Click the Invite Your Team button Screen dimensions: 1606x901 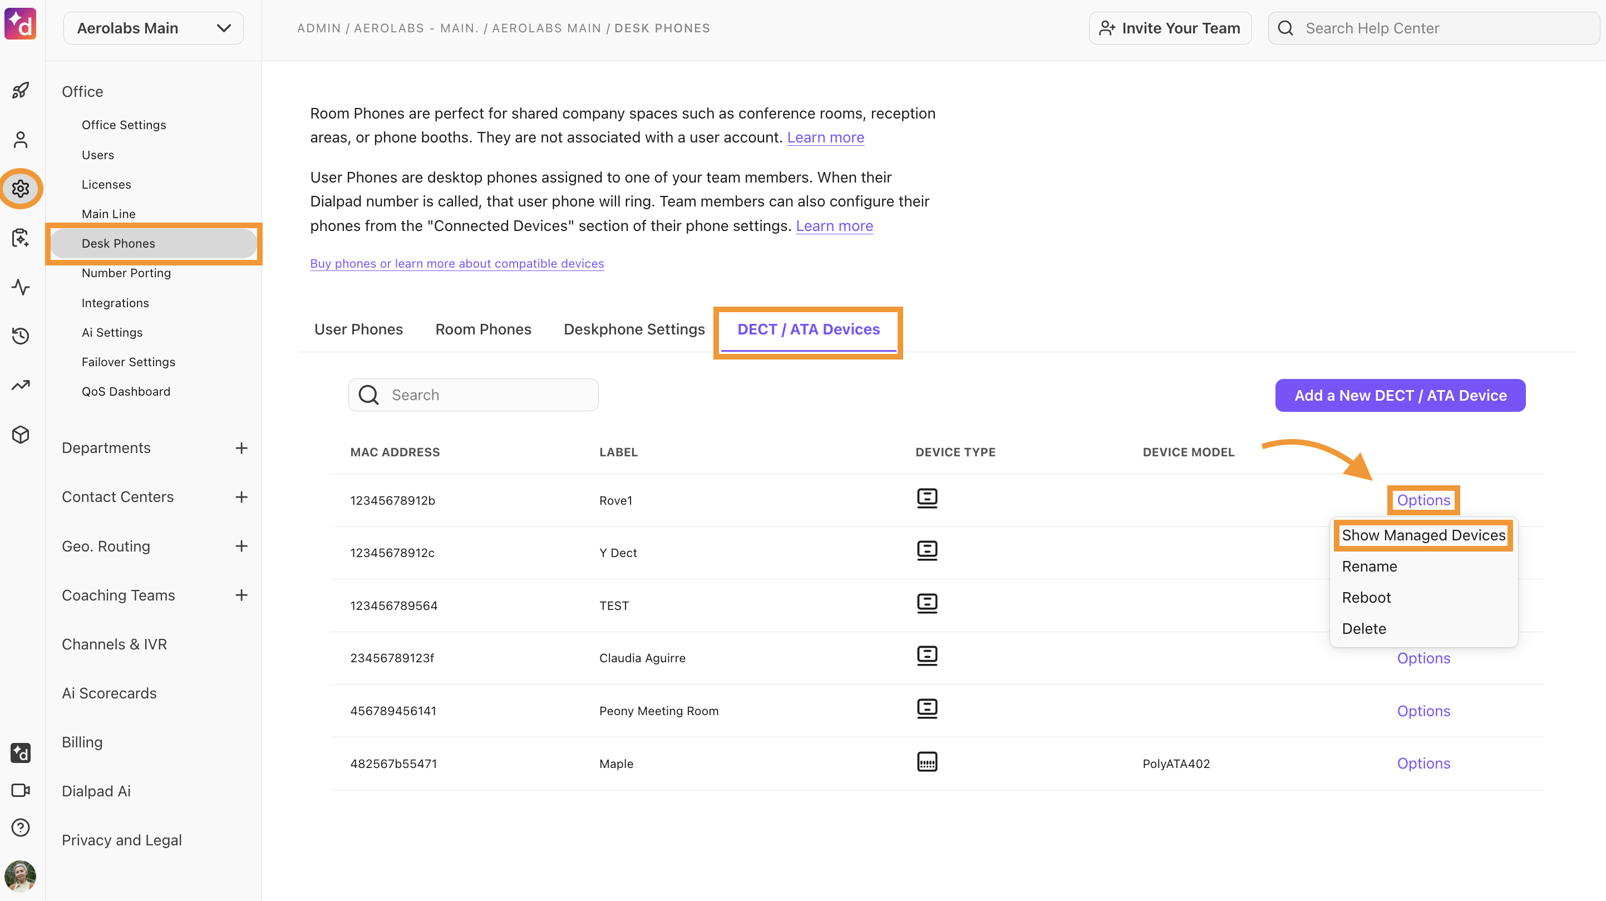tap(1170, 28)
